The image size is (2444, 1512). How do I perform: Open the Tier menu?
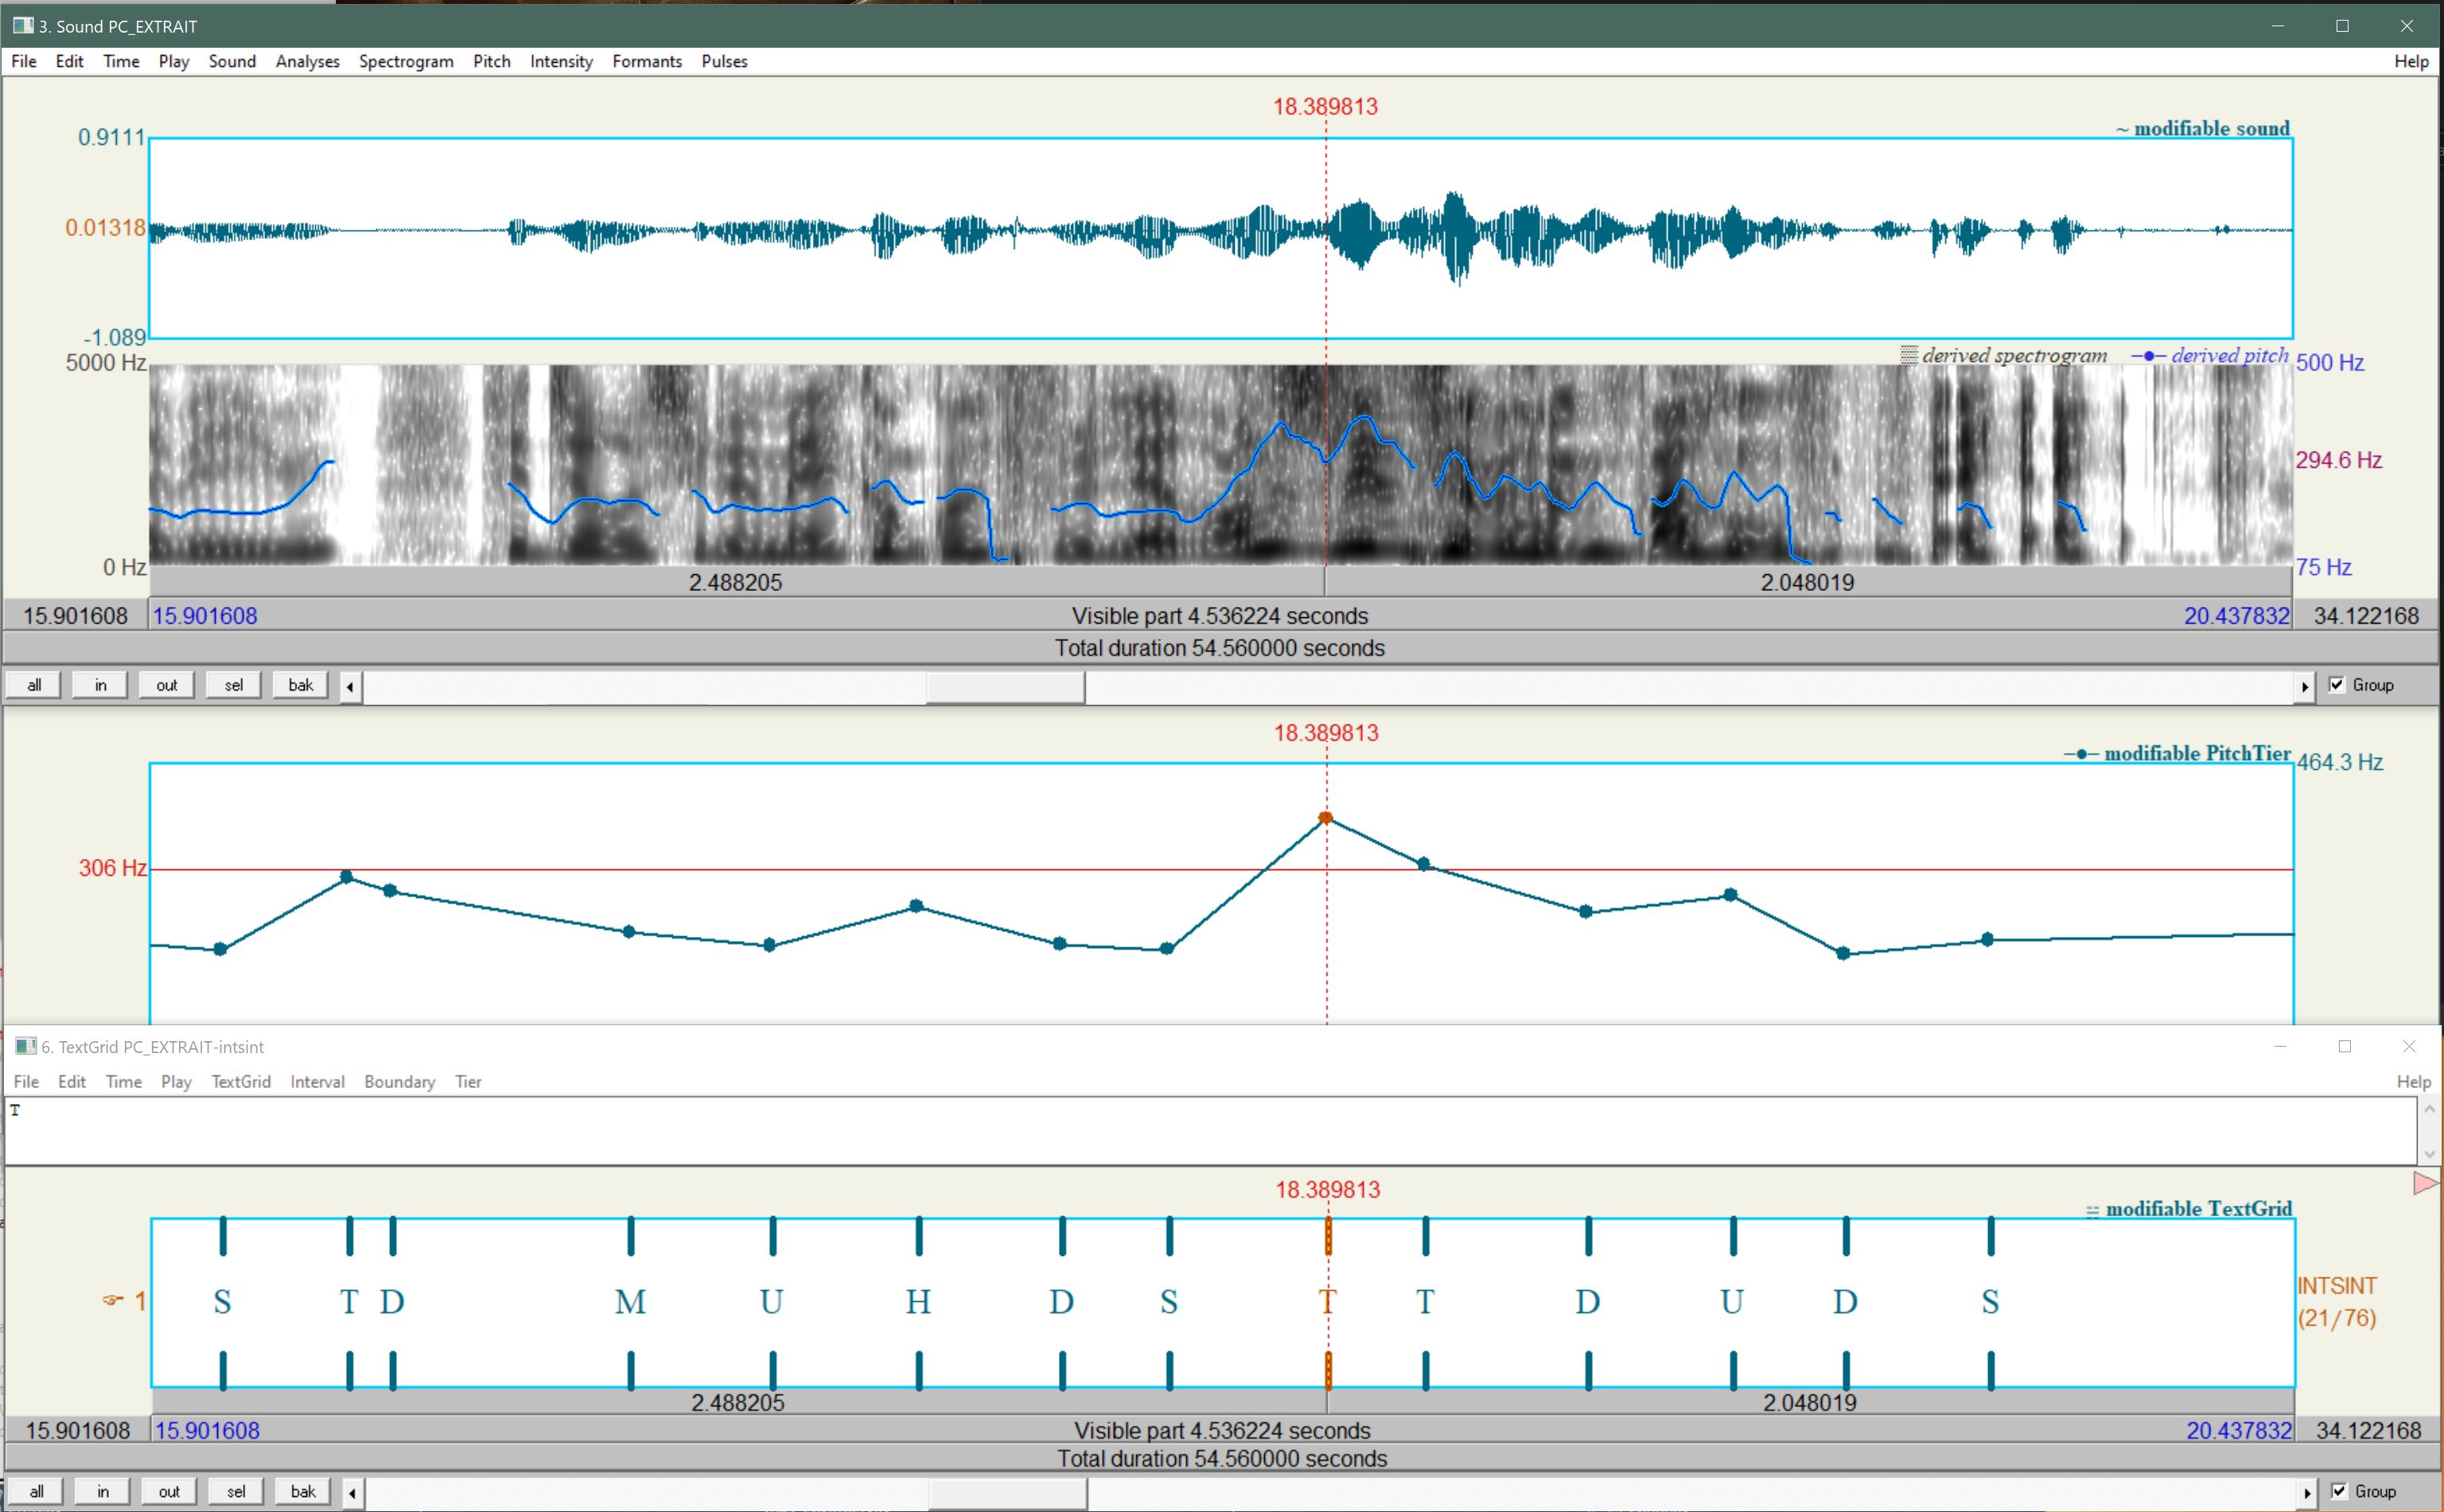468,1081
